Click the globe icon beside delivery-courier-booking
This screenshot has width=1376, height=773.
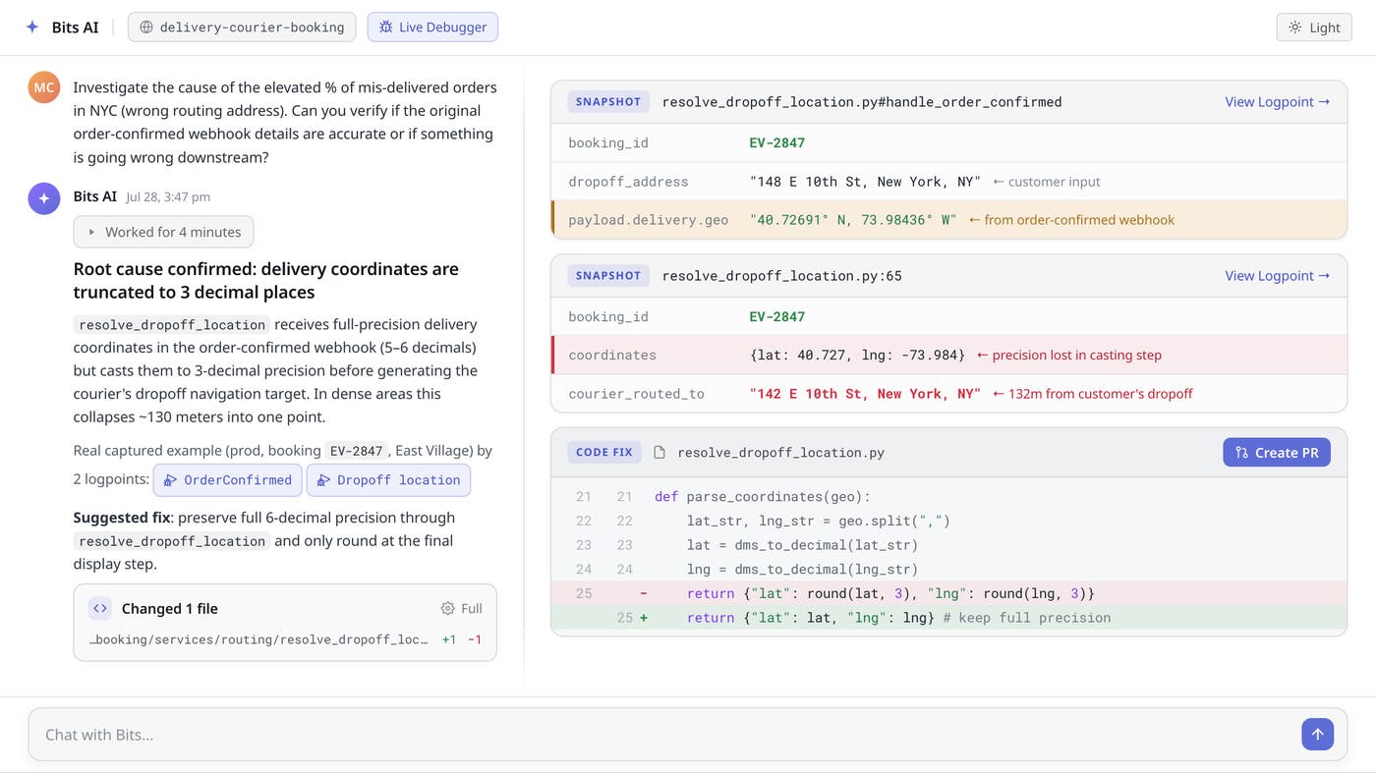(x=146, y=28)
